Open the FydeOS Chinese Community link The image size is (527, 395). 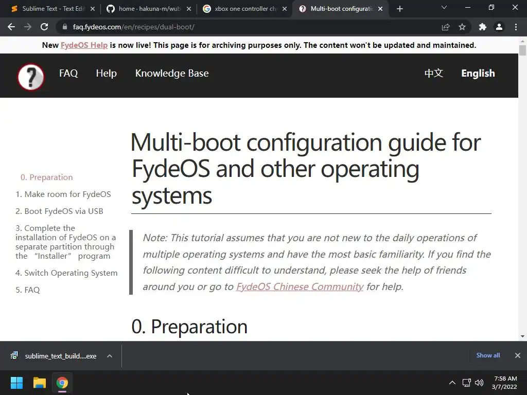pos(300,286)
